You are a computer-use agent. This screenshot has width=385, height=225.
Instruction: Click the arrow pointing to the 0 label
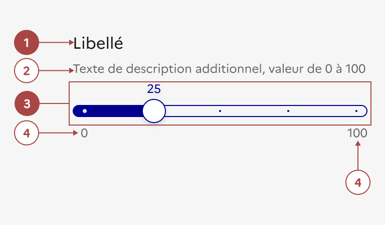point(57,133)
